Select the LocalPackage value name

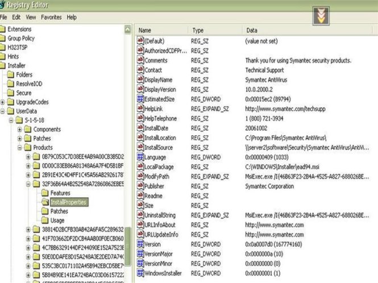pyautogui.click(x=159, y=167)
